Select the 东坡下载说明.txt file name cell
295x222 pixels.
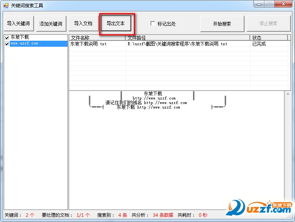pos(88,44)
